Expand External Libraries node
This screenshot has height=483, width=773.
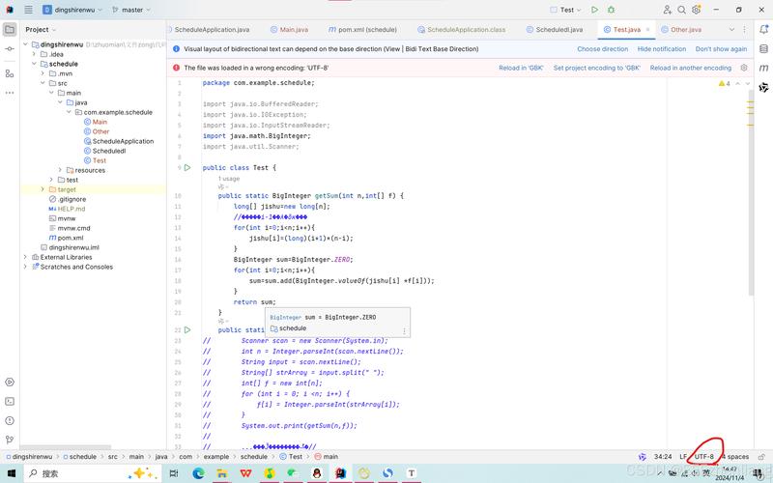click(x=25, y=257)
